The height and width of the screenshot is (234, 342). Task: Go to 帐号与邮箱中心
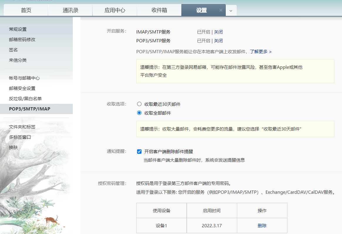(x=24, y=78)
